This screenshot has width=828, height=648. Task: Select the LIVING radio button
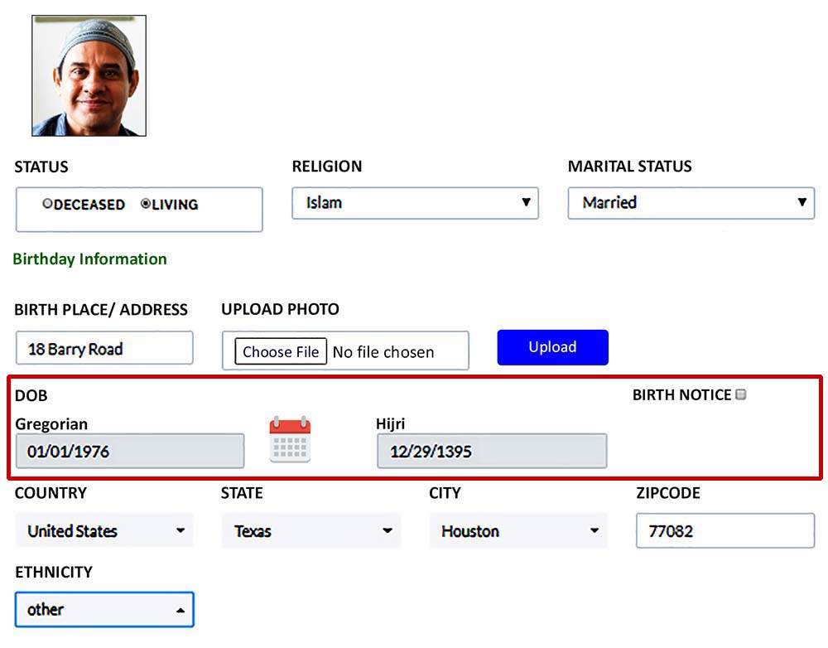pos(146,204)
